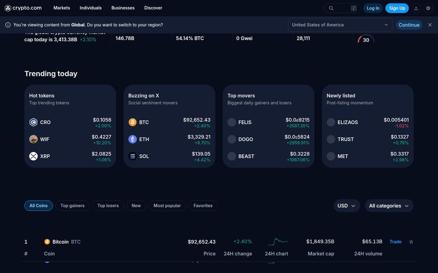Click Bitcoin icon in coin table
The image size is (438, 273).
[x=47, y=242]
